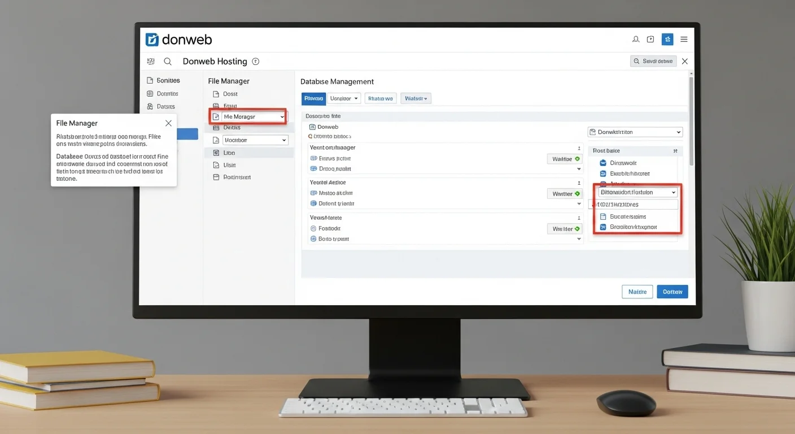
Task: Click the 'Dintiks' icon in File Manager list
Action: 216,127
